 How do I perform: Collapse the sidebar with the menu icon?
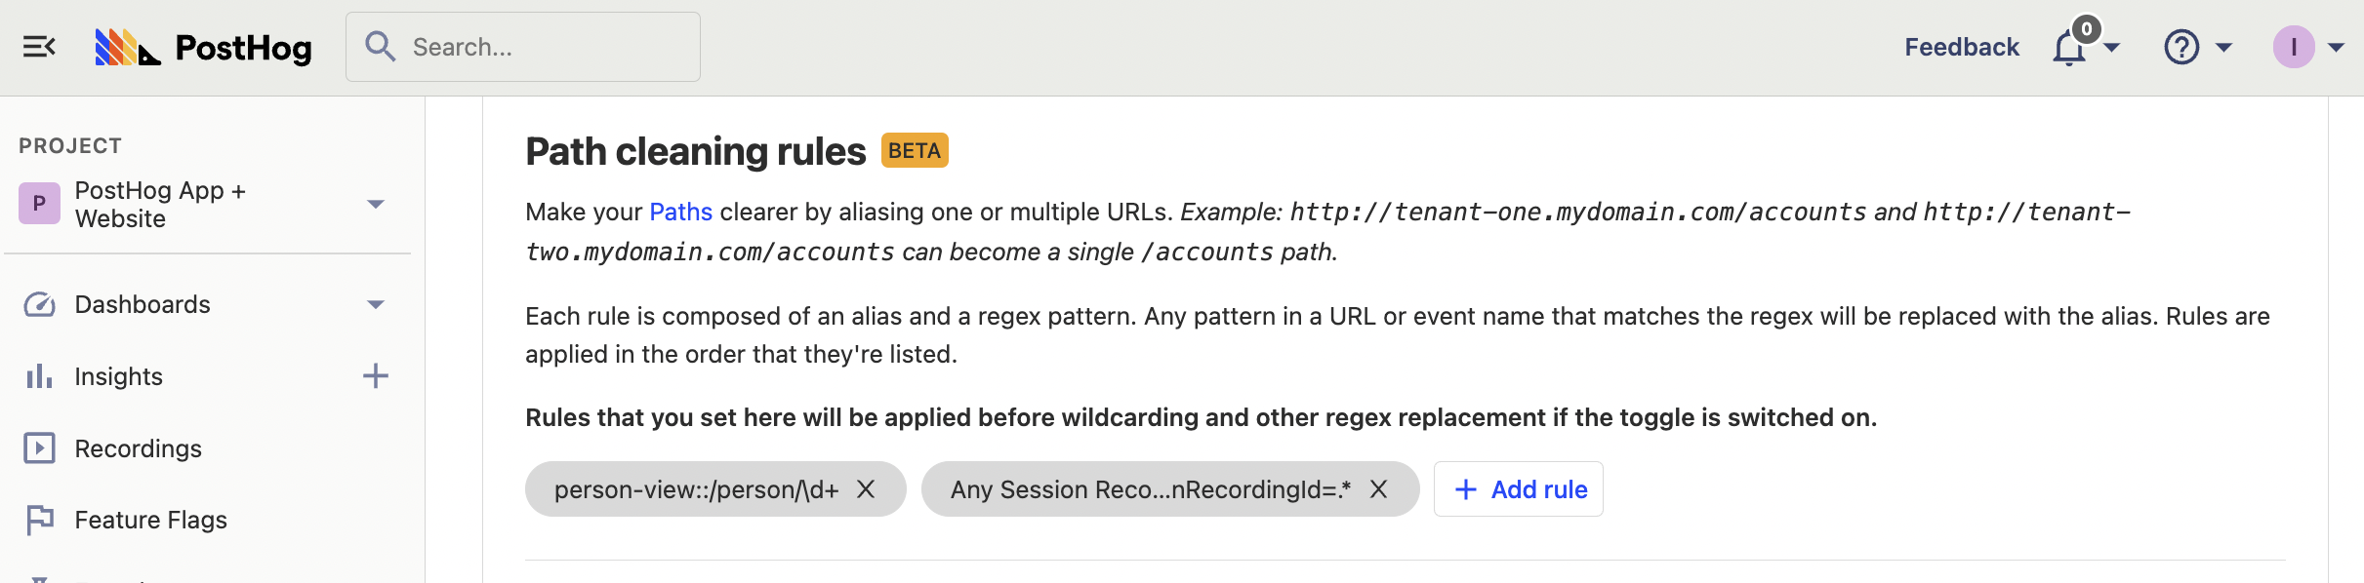point(39,47)
